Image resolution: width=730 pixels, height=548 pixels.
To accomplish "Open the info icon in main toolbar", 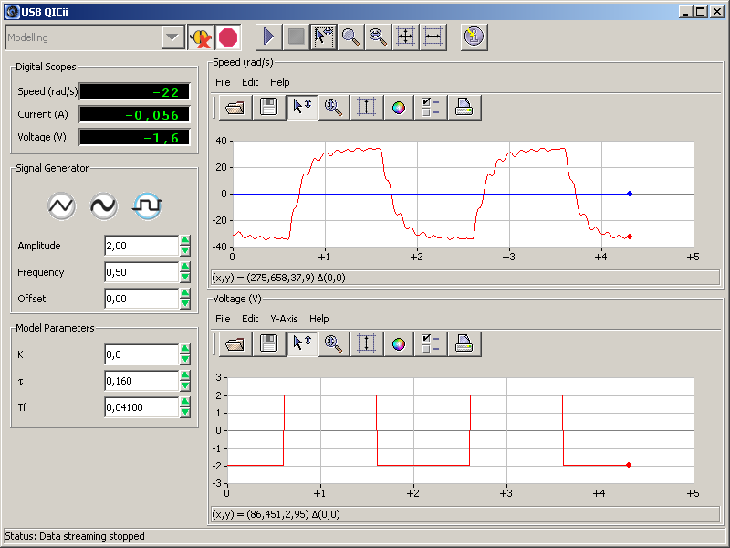I will [x=474, y=37].
